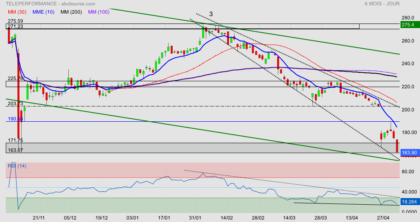Click the RSI 40.000 axis label
Screen dimensions: 420x222
[409, 192]
